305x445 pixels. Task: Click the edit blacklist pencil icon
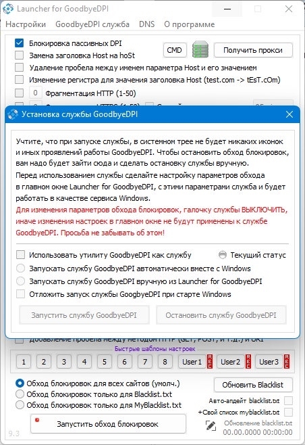pos(211,426)
